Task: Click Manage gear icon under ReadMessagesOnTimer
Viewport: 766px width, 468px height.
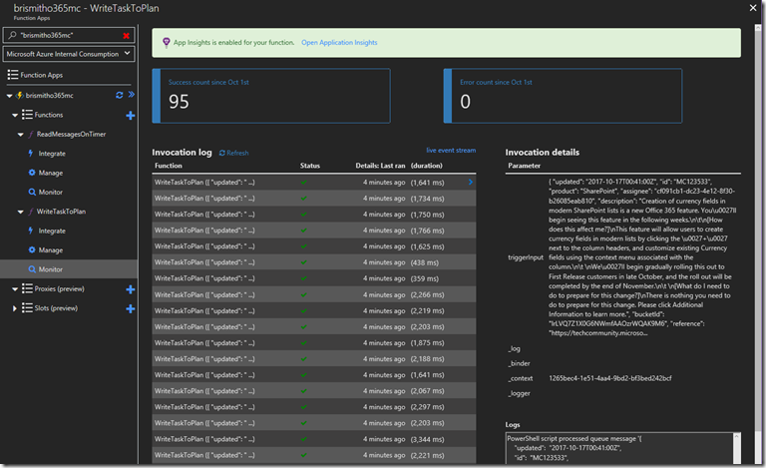Action: [x=32, y=173]
